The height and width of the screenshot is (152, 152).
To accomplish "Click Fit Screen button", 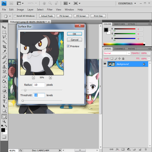I will (64, 16).
